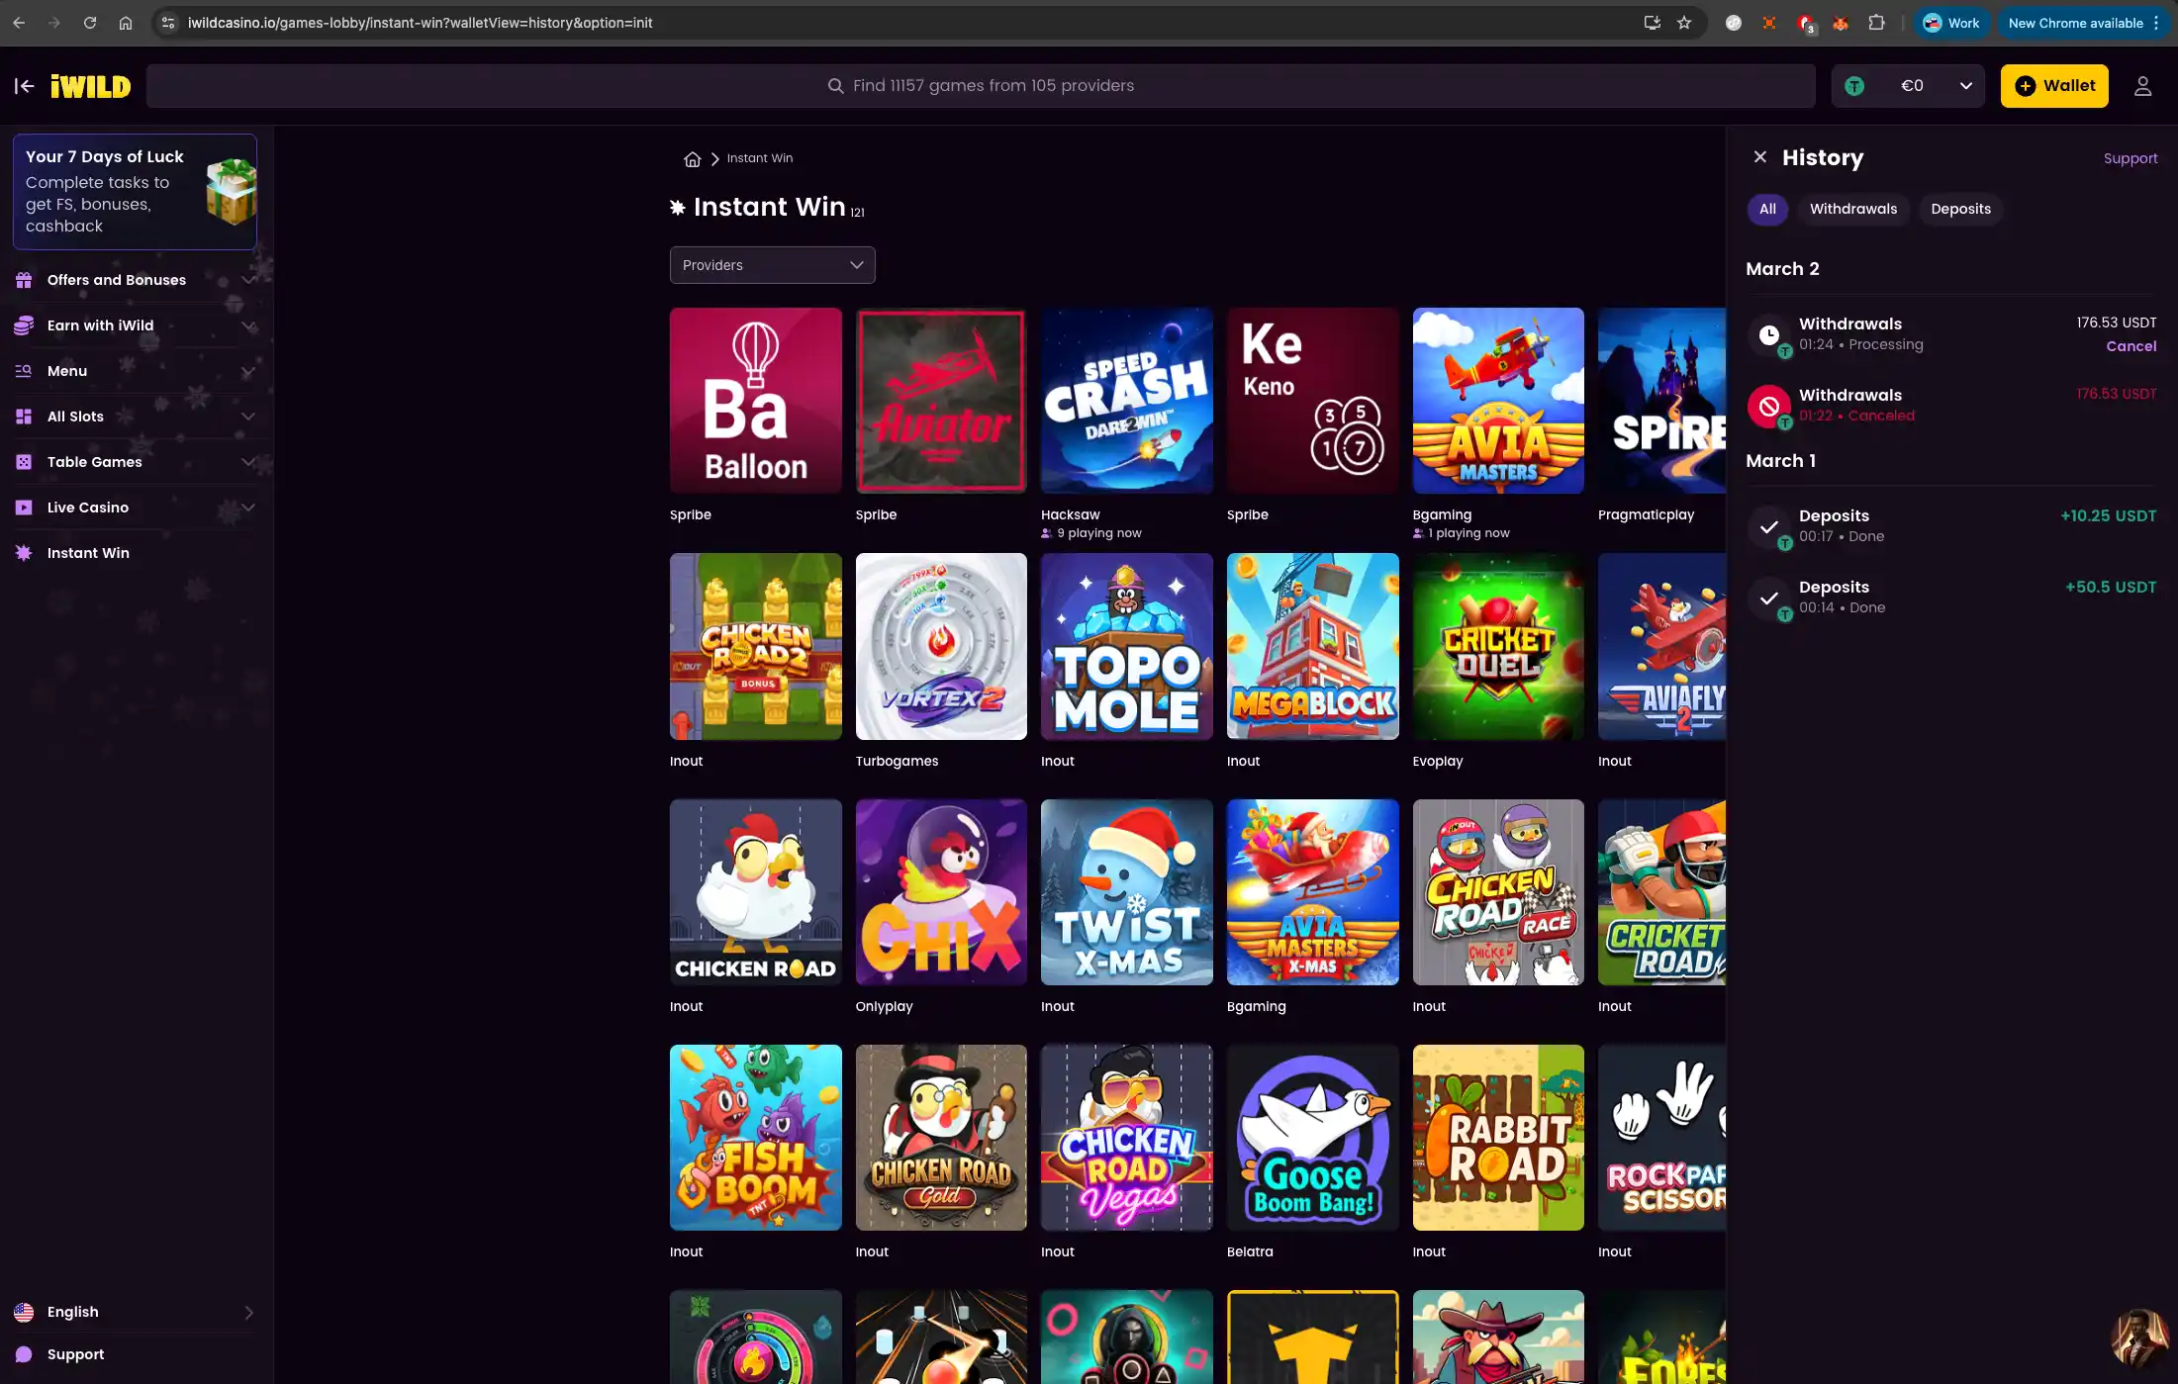Open the English language selector arrow

click(x=248, y=1312)
